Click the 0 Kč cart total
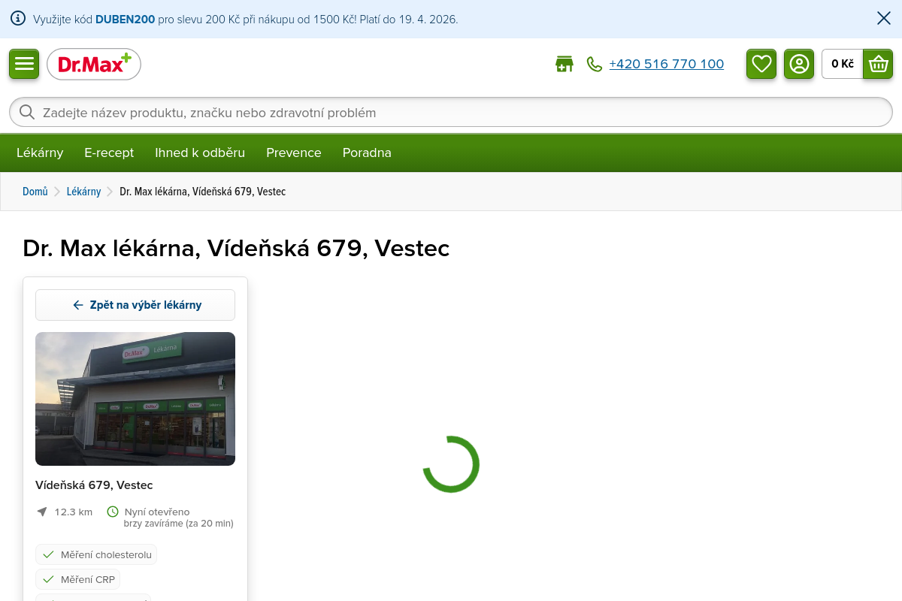Viewport: 902px width, 601px height. 842,64
